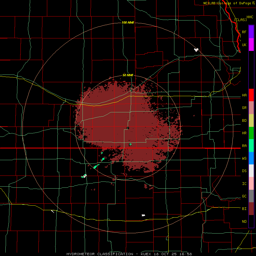Click the 'BD' legend label
The height and width of the screenshot is (256, 256).
(x=244, y=121)
